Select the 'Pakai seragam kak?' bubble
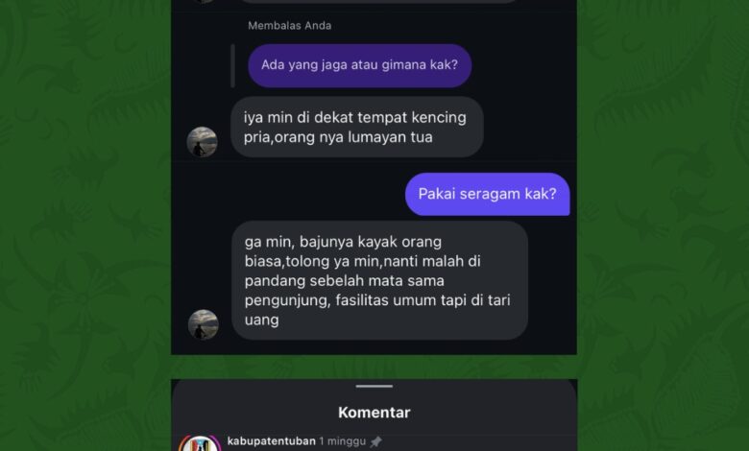 point(487,194)
